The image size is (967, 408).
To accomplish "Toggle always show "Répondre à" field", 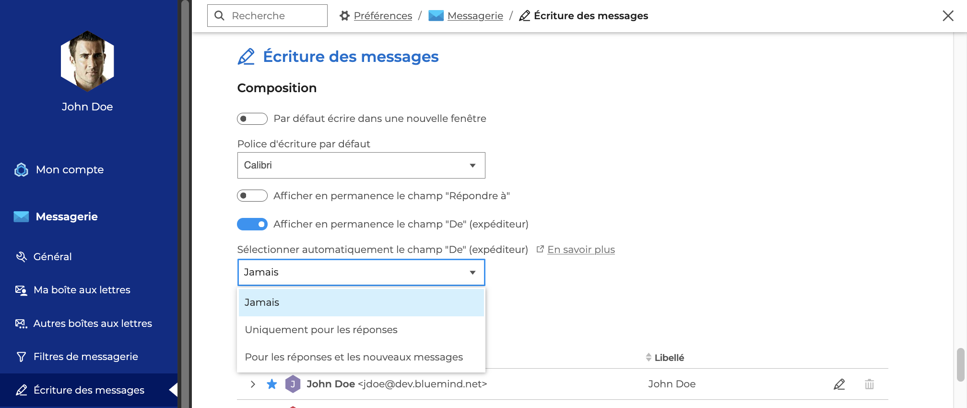I will pyautogui.click(x=252, y=196).
